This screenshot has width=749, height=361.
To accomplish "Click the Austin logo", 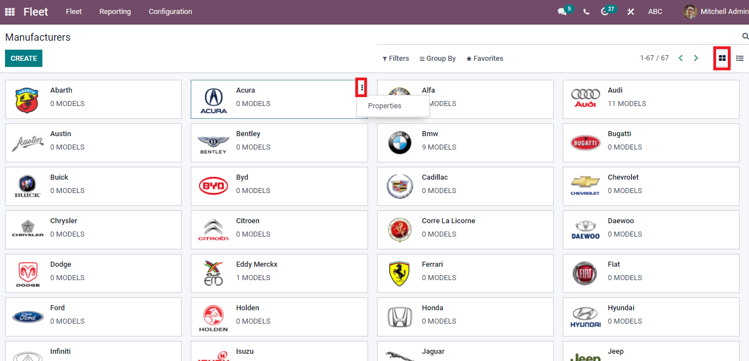I will pyautogui.click(x=28, y=143).
